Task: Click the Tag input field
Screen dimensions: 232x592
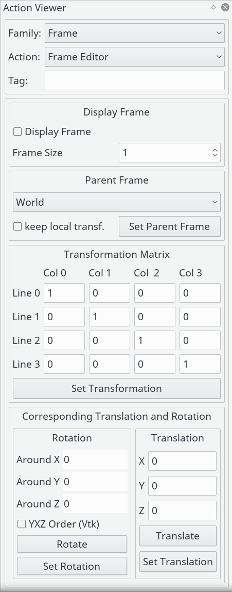Action: tap(135, 80)
